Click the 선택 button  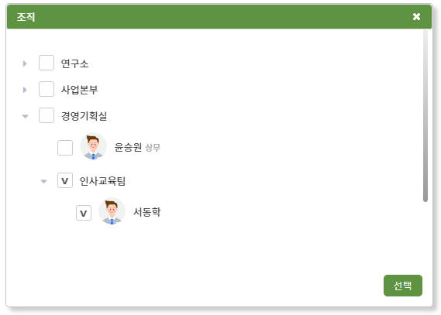[x=403, y=286]
